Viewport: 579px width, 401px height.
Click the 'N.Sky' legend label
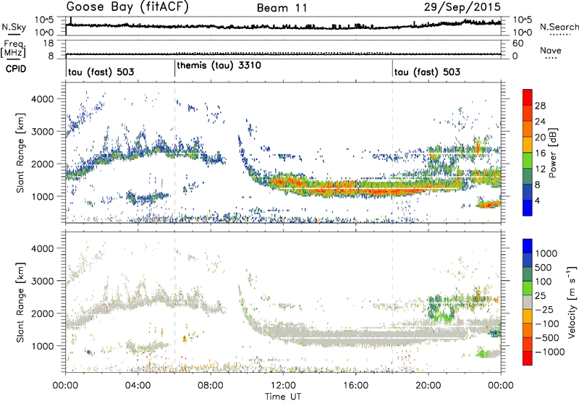(x=14, y=28)
